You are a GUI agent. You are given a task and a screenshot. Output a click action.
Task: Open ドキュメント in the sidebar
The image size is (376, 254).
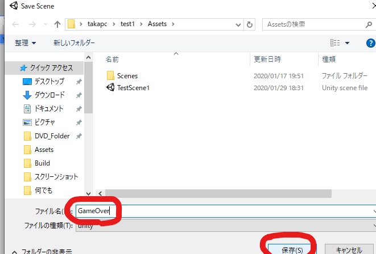(49, 109)
